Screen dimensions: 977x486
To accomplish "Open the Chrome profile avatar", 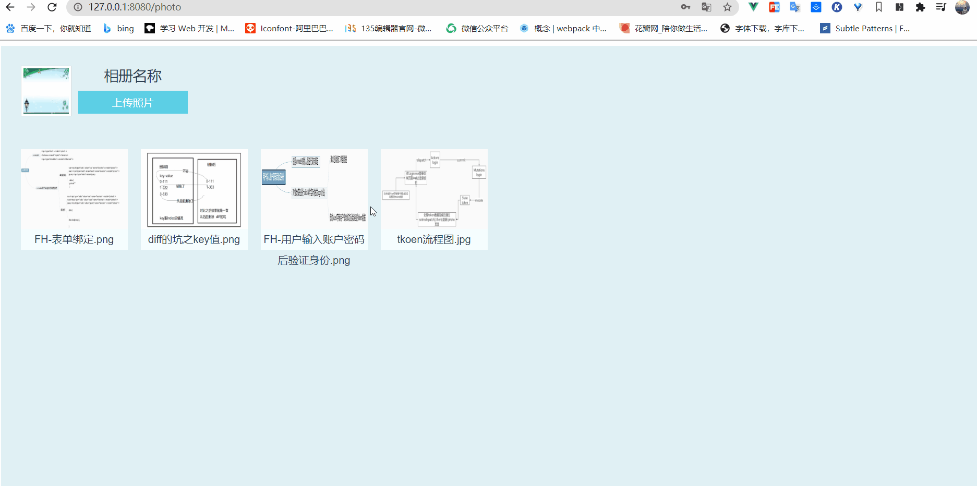I will coord(962,7).
